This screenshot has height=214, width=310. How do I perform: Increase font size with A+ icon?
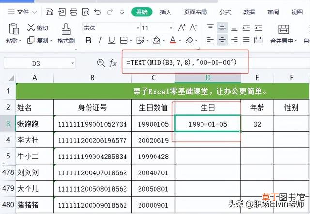click(x=182, y=28)
